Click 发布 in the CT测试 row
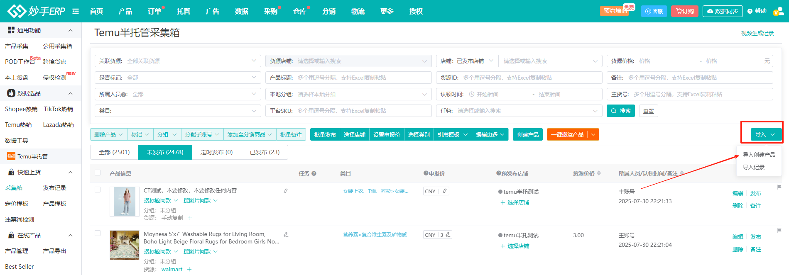The width and height of the screenshot is (789, 275). pos(756,193)
